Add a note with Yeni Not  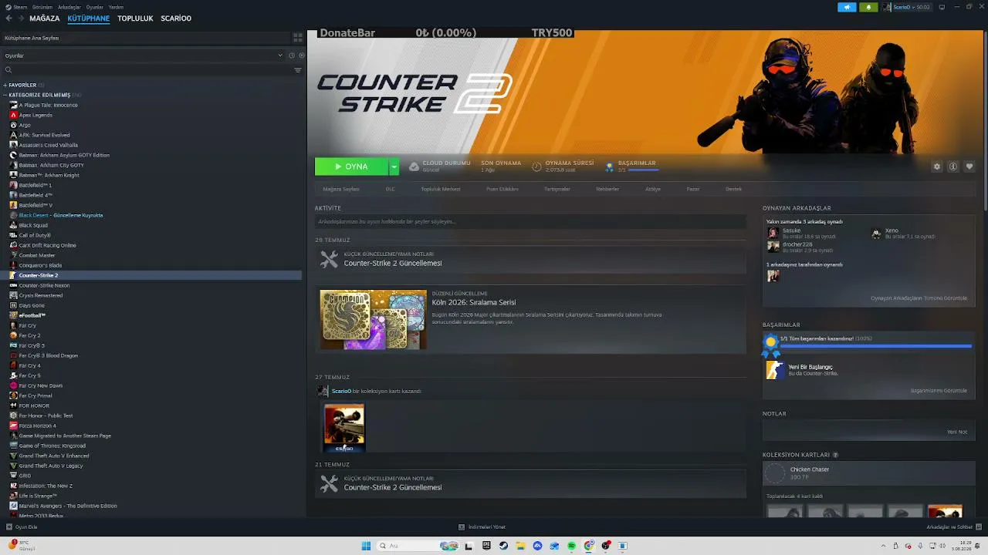tap(957, 432)
